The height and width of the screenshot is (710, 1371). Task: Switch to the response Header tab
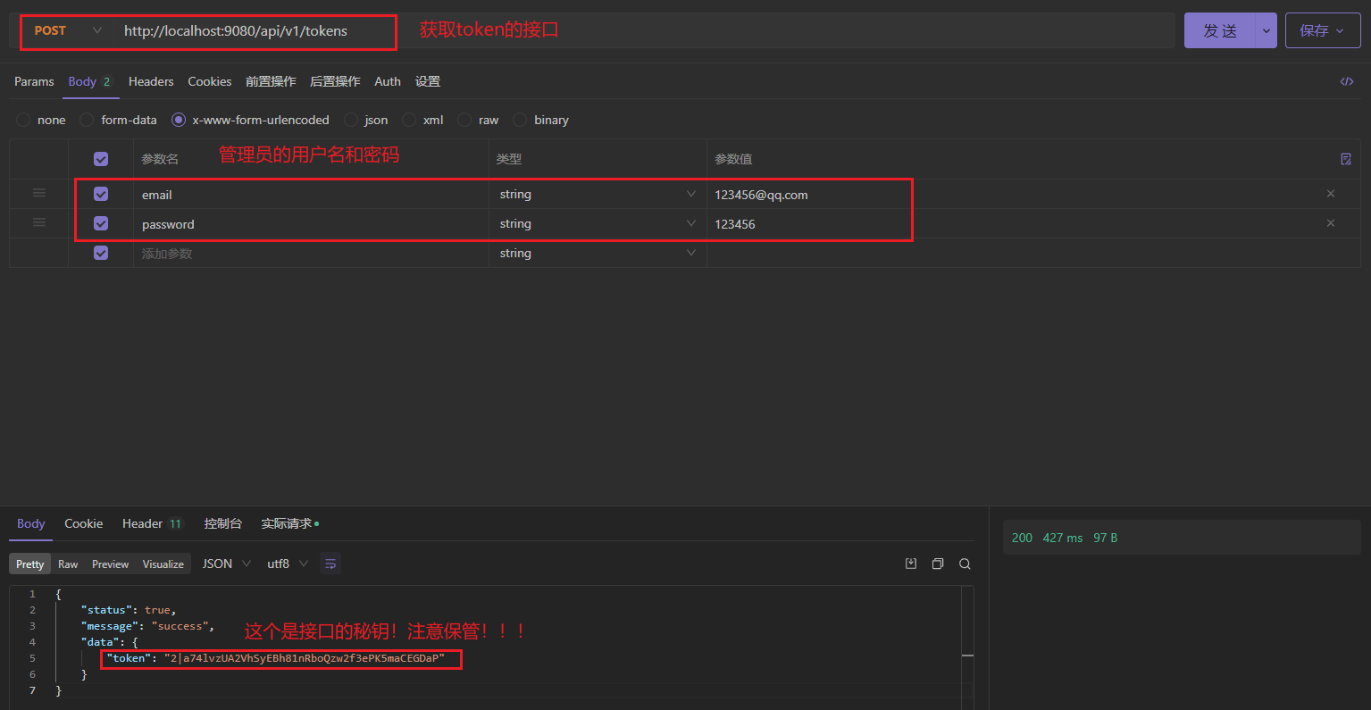coord(152,523)
